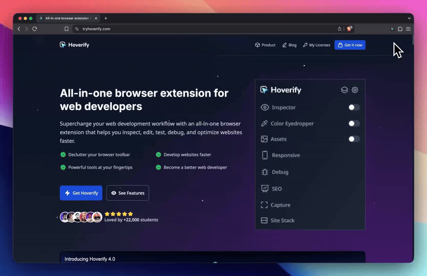
Task: Reload the page with refresh icon
Action: (35, 29)
